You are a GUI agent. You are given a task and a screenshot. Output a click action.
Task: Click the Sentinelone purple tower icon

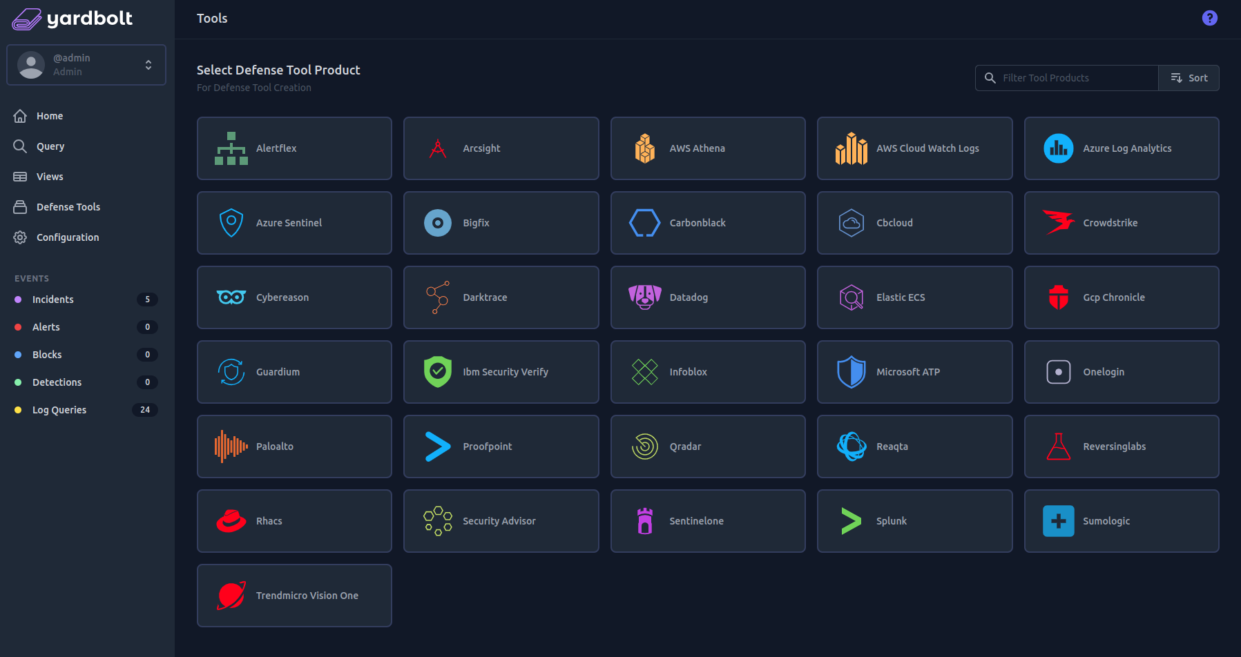coord(645,521)
